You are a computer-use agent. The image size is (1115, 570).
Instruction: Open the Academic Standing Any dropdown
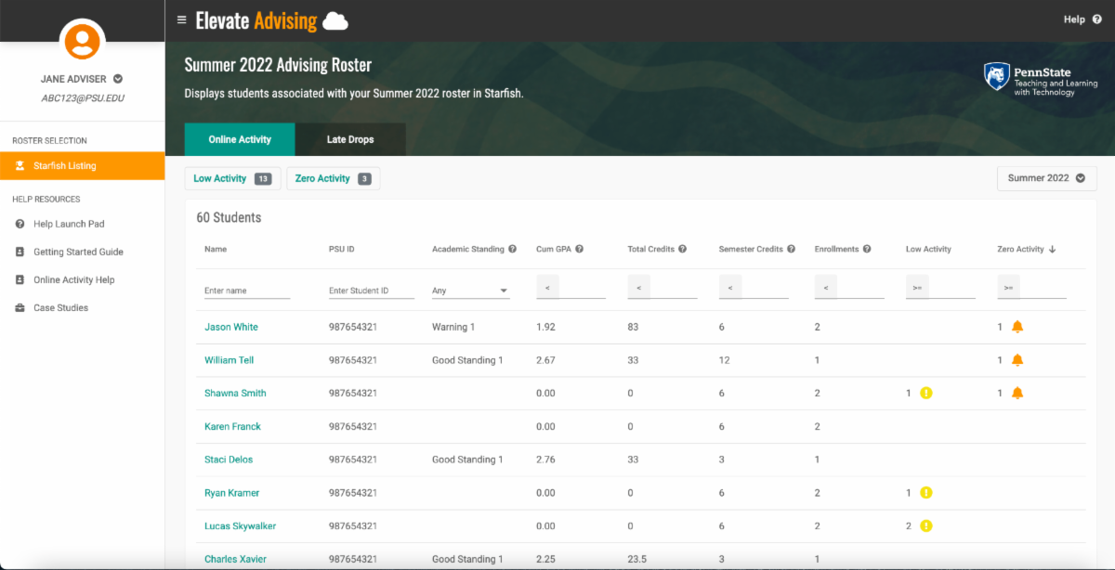(x=470, y=291)
